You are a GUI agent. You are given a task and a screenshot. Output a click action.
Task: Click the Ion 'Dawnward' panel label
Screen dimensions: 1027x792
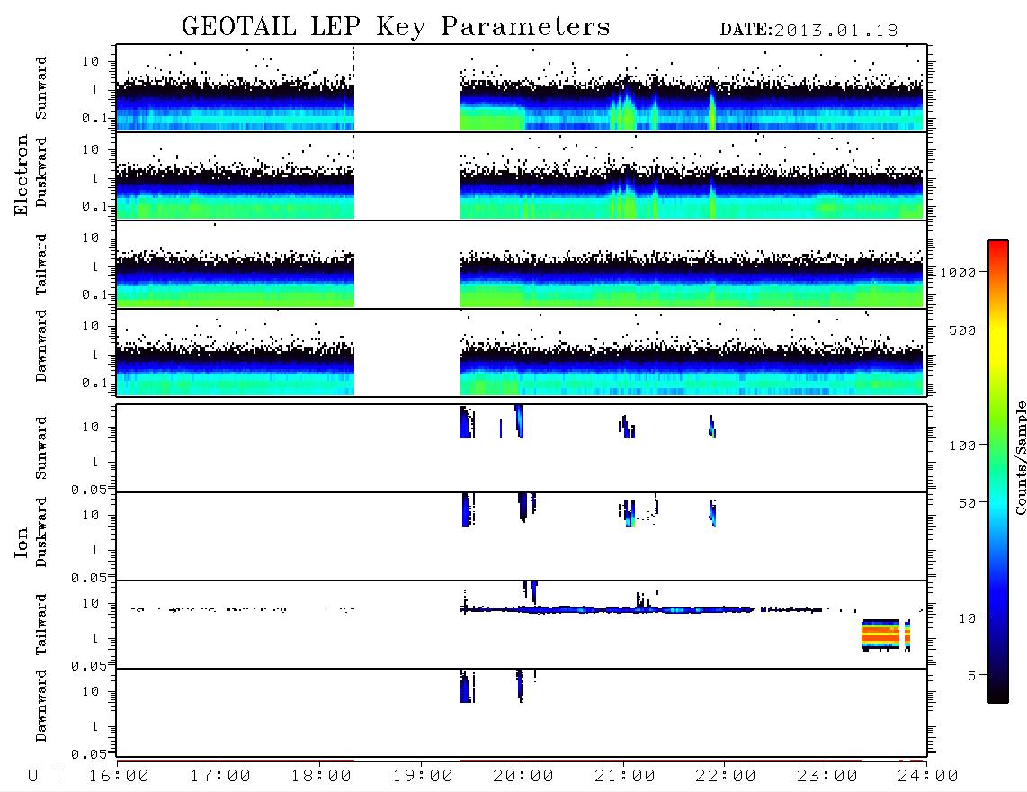coord(41,706)
